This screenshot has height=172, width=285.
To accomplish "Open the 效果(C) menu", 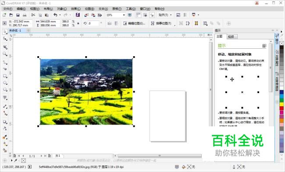I will coord(75,9).
